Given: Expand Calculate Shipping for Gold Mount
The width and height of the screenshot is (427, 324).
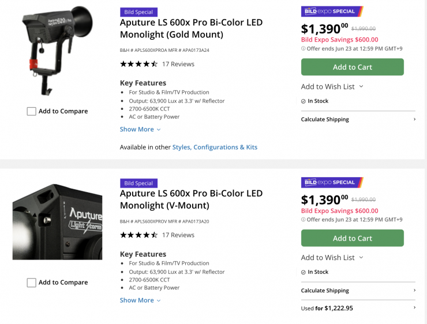Looking at the screenshot, I should tap(358, 120).
